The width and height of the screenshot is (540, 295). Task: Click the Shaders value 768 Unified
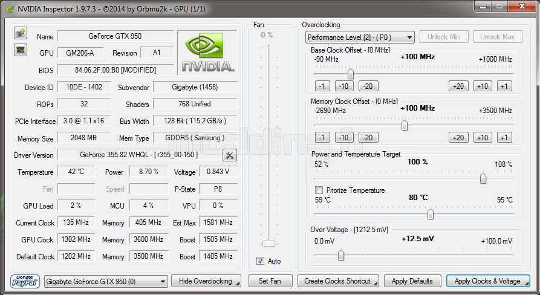[195, 104]
